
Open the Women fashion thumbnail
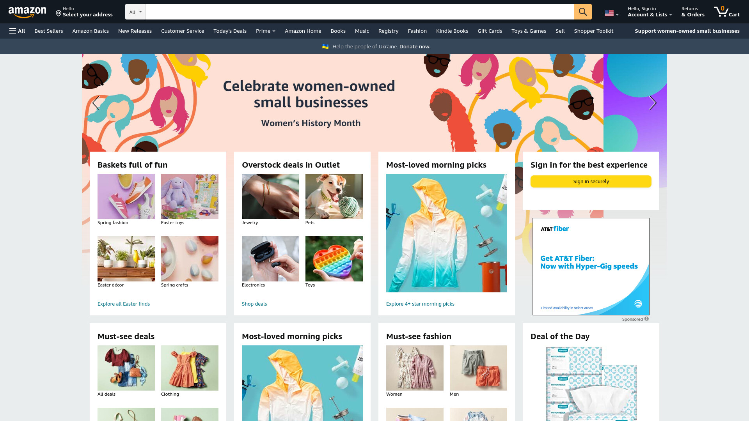[x=415, y=368]
